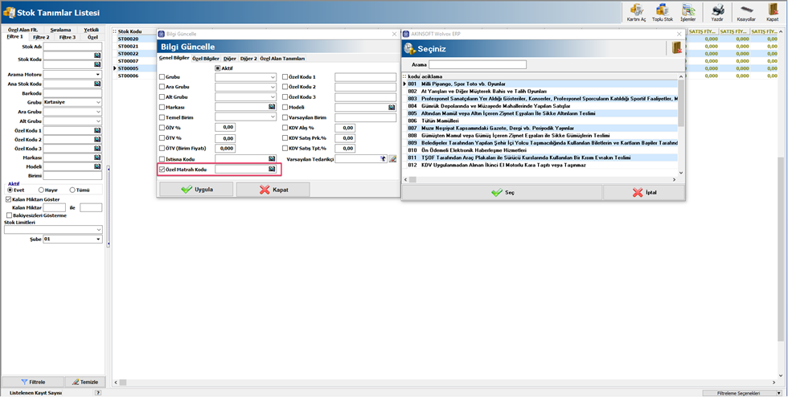Select the Tümü radio button under Aktif
Viewport: 788px width, 397px height.
coord(72,190)
